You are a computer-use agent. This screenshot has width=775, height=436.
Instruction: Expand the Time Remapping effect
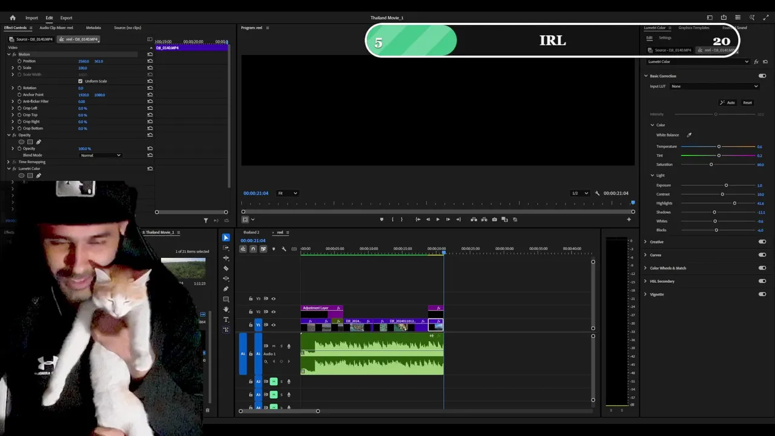[x=8, y=162]
